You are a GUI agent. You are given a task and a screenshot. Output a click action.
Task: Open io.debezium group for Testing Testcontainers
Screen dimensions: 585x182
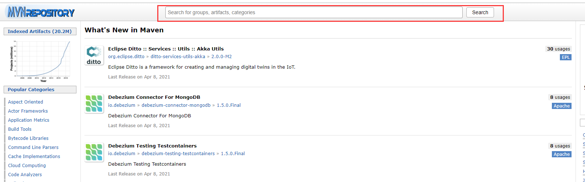[122, 154]
